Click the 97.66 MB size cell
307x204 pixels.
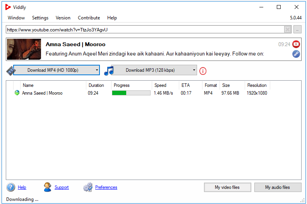tap(230, 93)
